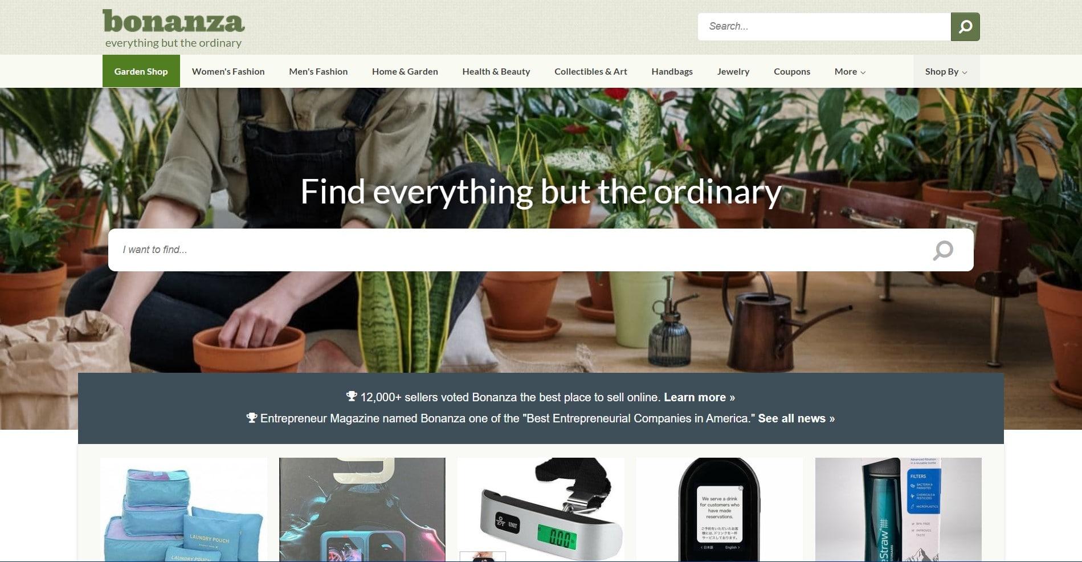The width and height of the screenshot is (1082, 562).
Task: Browse the Health & Beauty category
Action: pyautogui.click(x=496, y=71)
